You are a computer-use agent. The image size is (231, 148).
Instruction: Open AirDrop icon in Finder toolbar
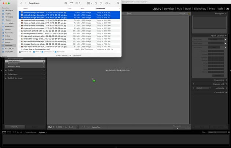click(x=66, y=3)
